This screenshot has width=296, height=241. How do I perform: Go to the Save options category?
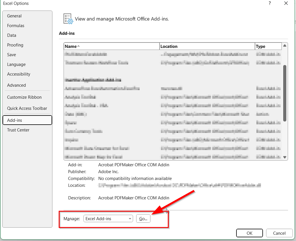[x=12, y=55]
